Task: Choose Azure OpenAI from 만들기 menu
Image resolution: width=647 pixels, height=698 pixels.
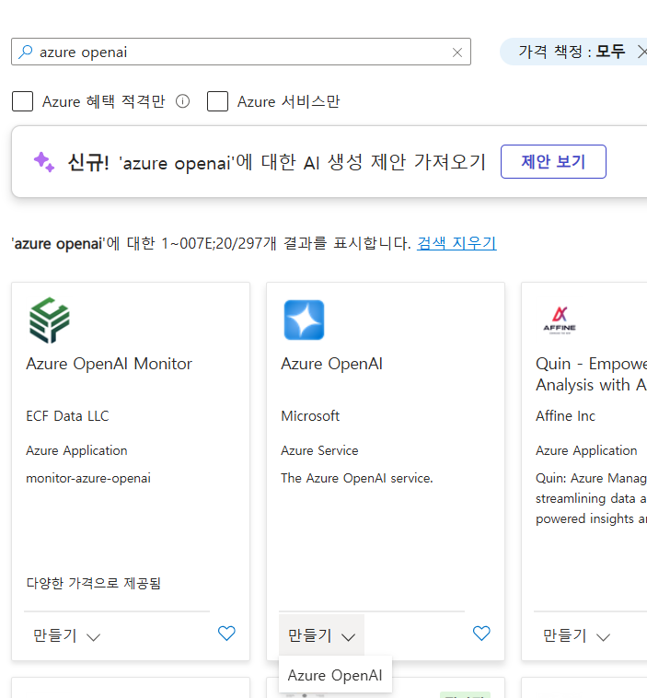Action: (335, 675)
